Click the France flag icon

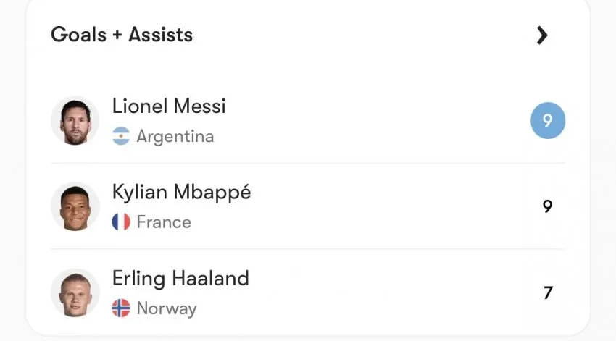[121, 222]
